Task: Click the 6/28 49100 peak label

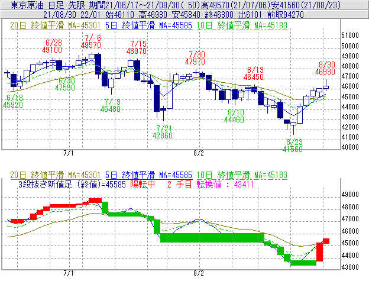Action: [x=52, y=46]
